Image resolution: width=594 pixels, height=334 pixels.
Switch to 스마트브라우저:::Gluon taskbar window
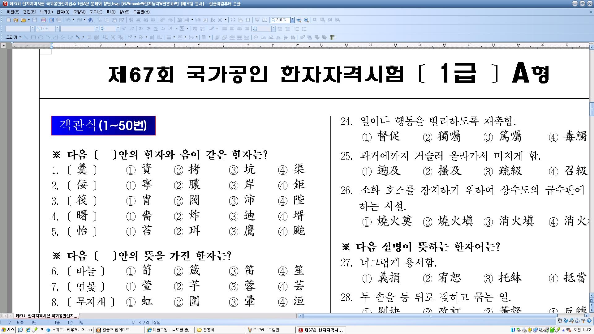coord(69,330)
